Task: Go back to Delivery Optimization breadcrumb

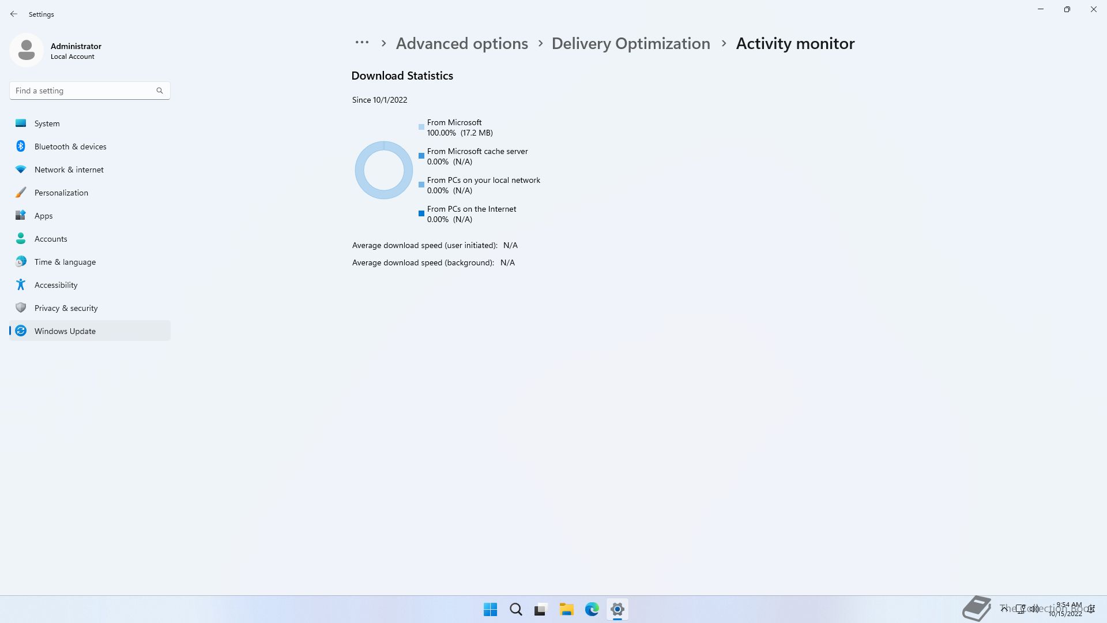Action: pos(631,44)
